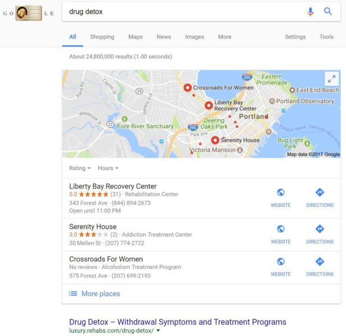
Task: Expand the map to full view
Action: (331, 78)
